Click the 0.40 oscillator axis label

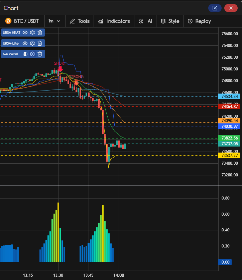225,230
